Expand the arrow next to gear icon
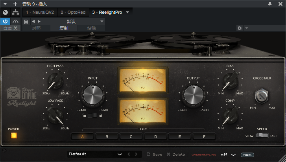 pyautogui.click(x=247, y=28)
